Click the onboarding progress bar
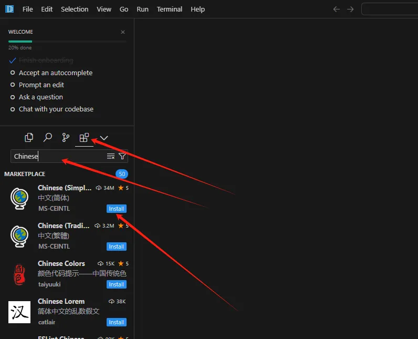 pos(67,41)
